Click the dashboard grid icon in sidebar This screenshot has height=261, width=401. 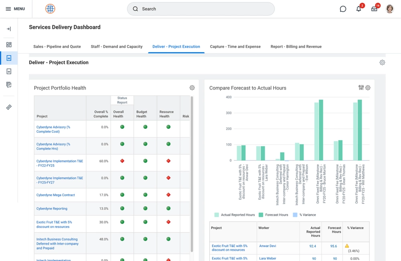tap(9, 45)
